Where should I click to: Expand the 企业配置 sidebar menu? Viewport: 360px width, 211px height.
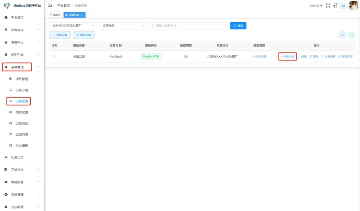22,207
